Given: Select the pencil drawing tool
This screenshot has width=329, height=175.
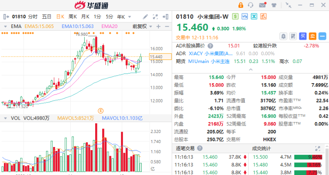Looking at the screenshot, I should 145,17.
